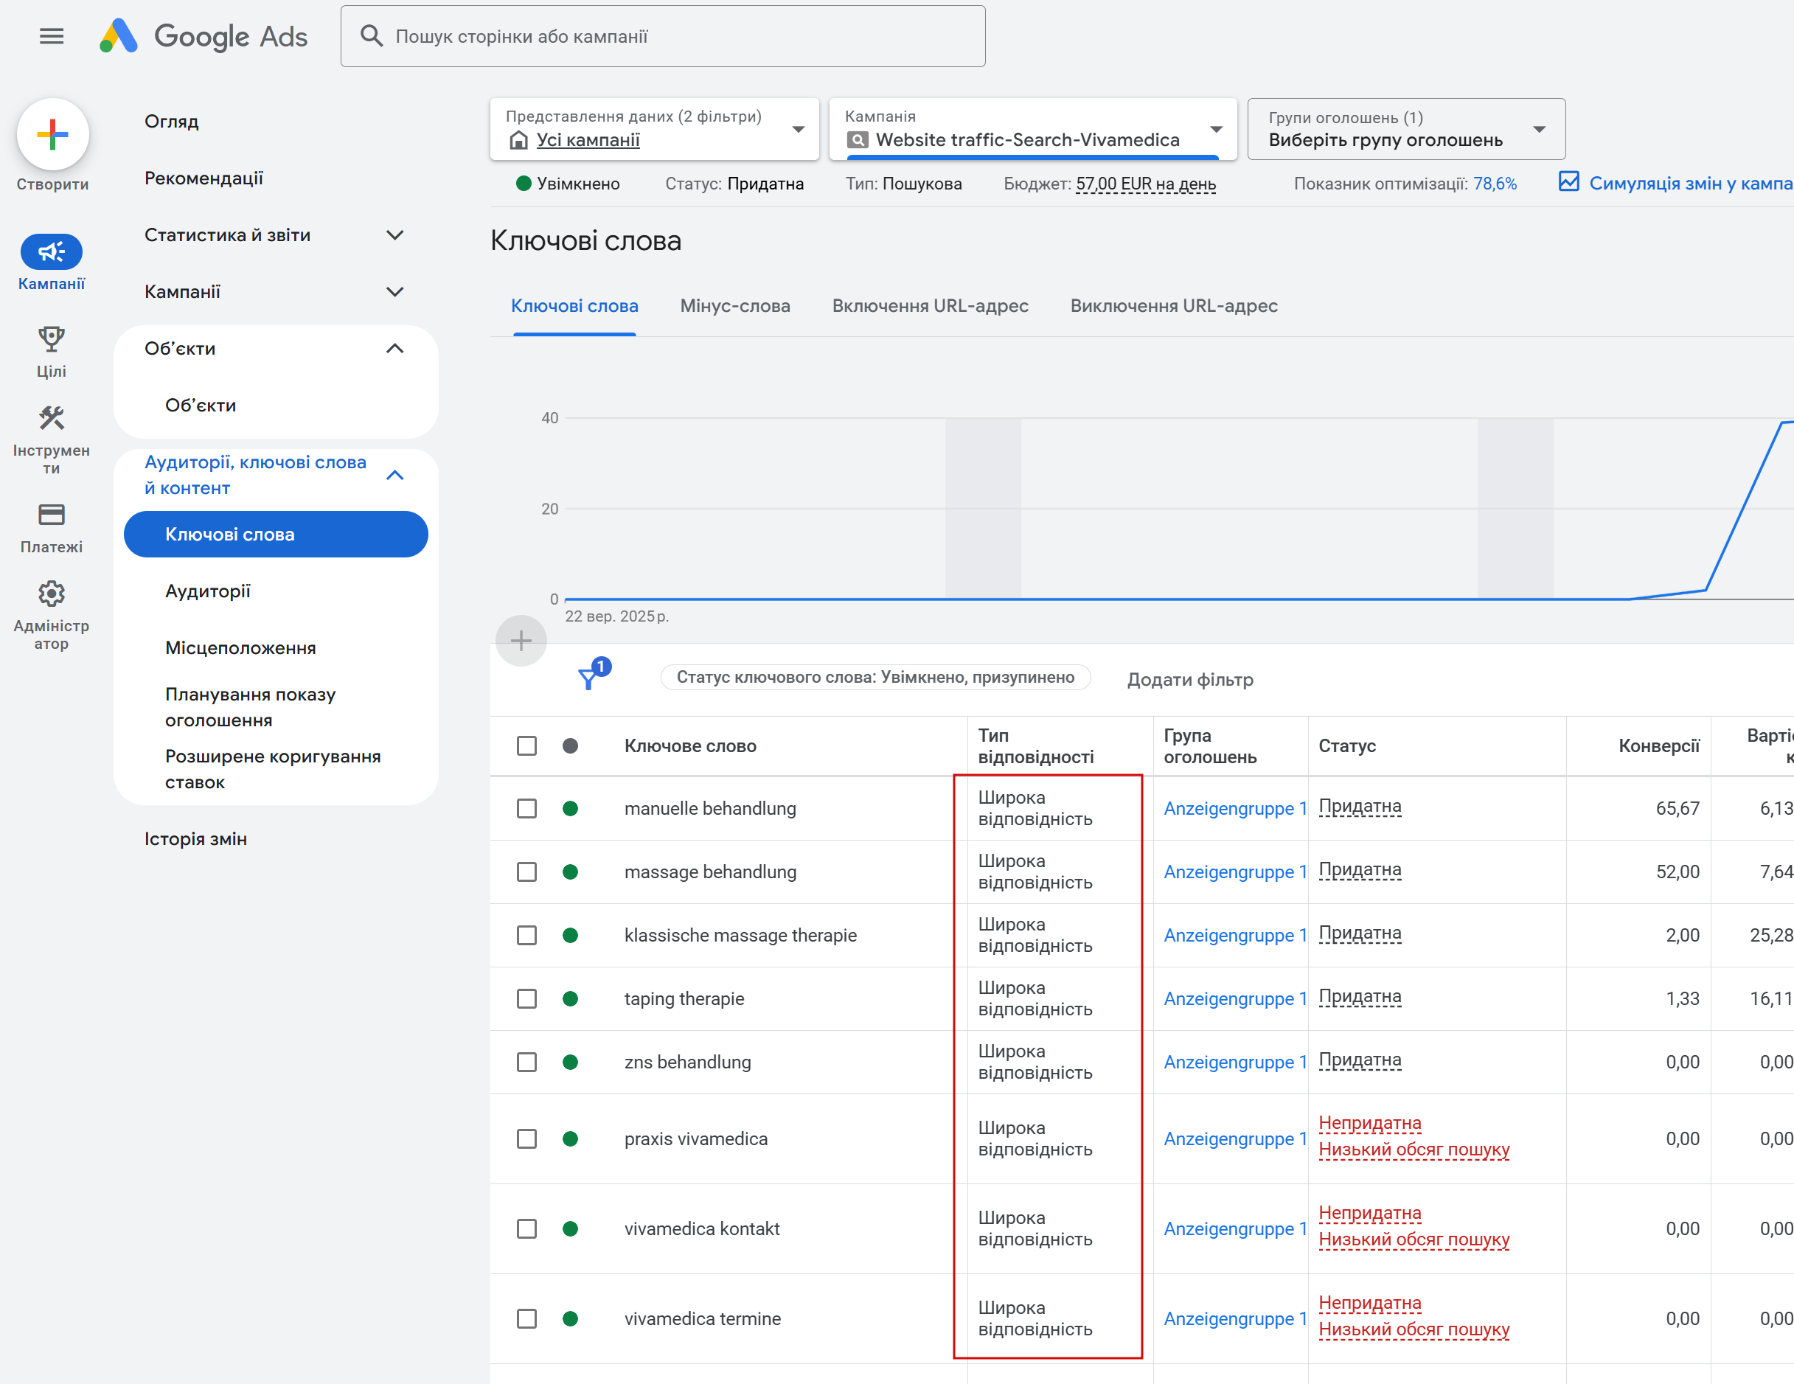Check the manuelle behandlung row checkbox
This screenshot has width=1794, height=1384.
click(526, 808)
